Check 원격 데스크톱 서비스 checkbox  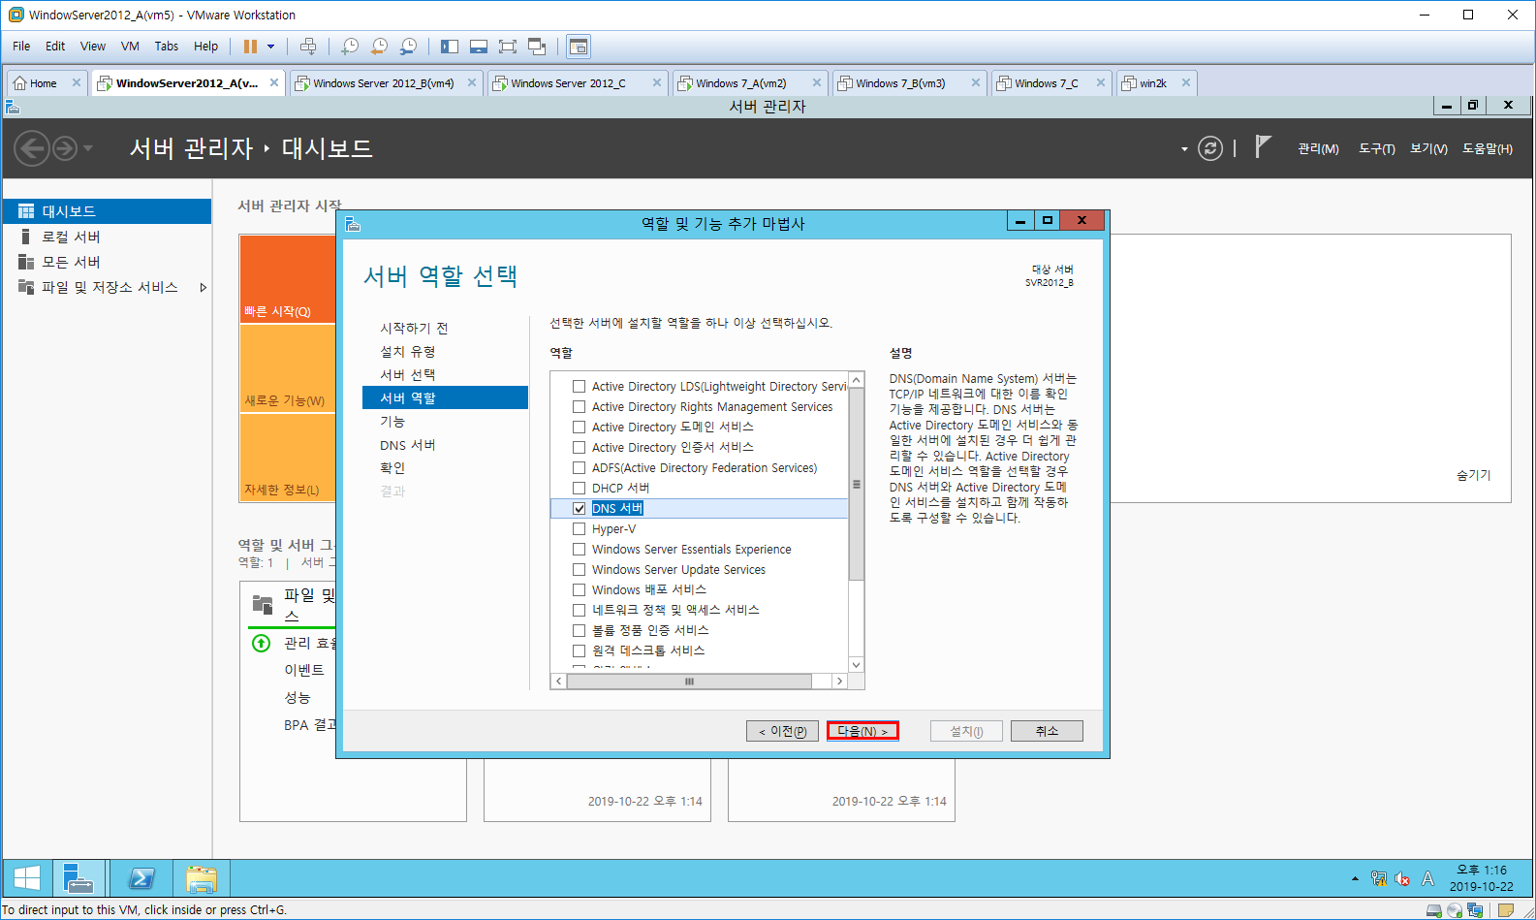579,650
